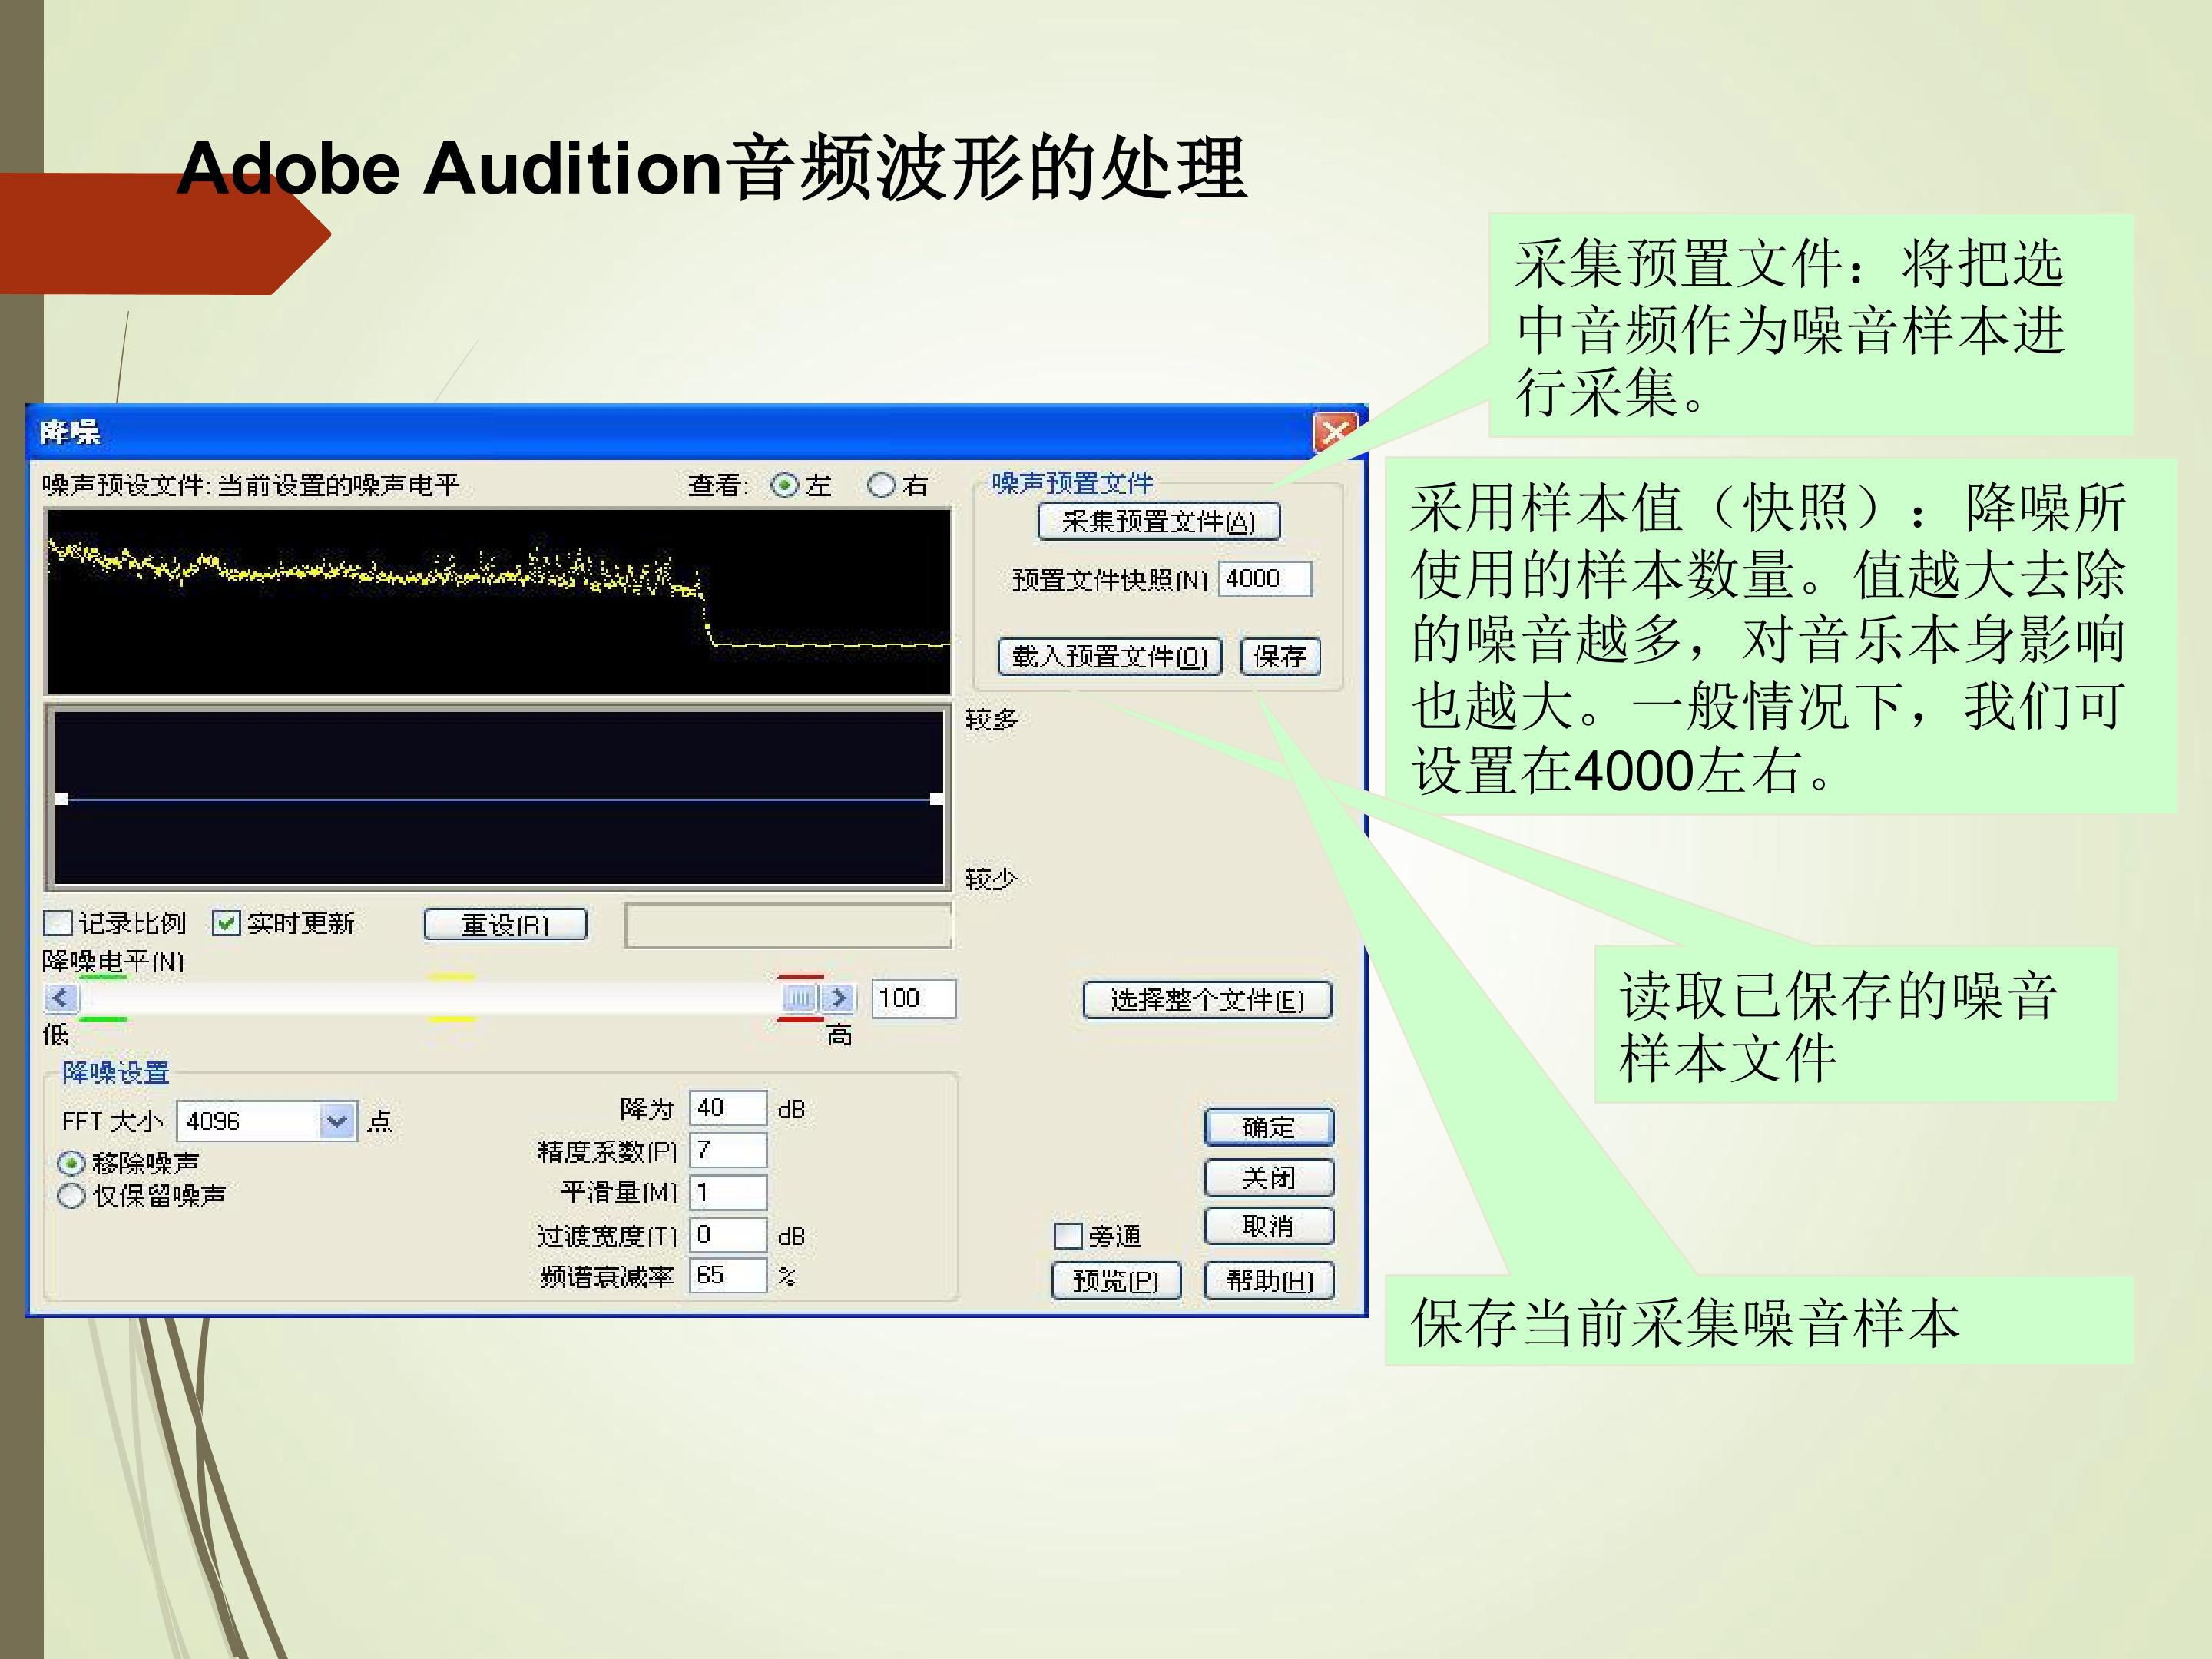Image resolution: width=2212 pixels, height=1659 pixels.
Task: Click 保存 to save the noise profile
Action: 1280,656
